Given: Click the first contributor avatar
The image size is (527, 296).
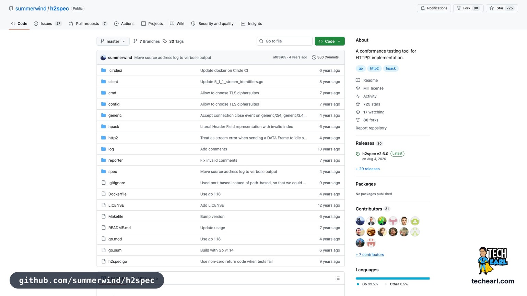Looking at the screenshot, I should point(360,221).
